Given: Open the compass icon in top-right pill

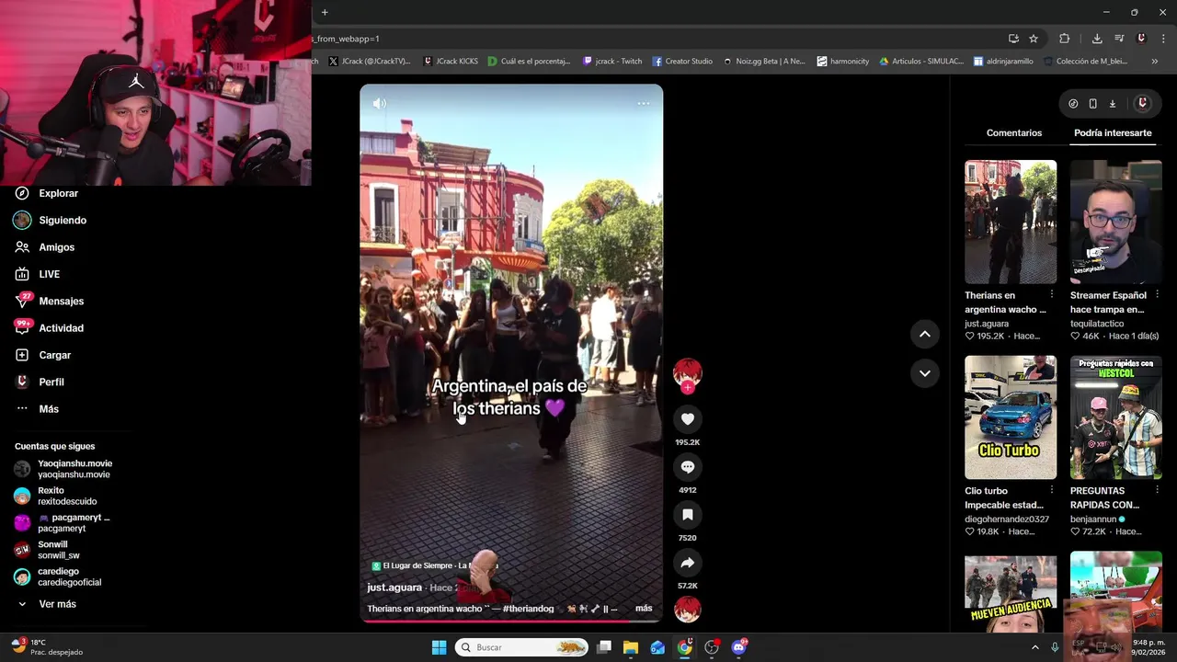Looking at the screenshot, I should (x=1073, y=104).
